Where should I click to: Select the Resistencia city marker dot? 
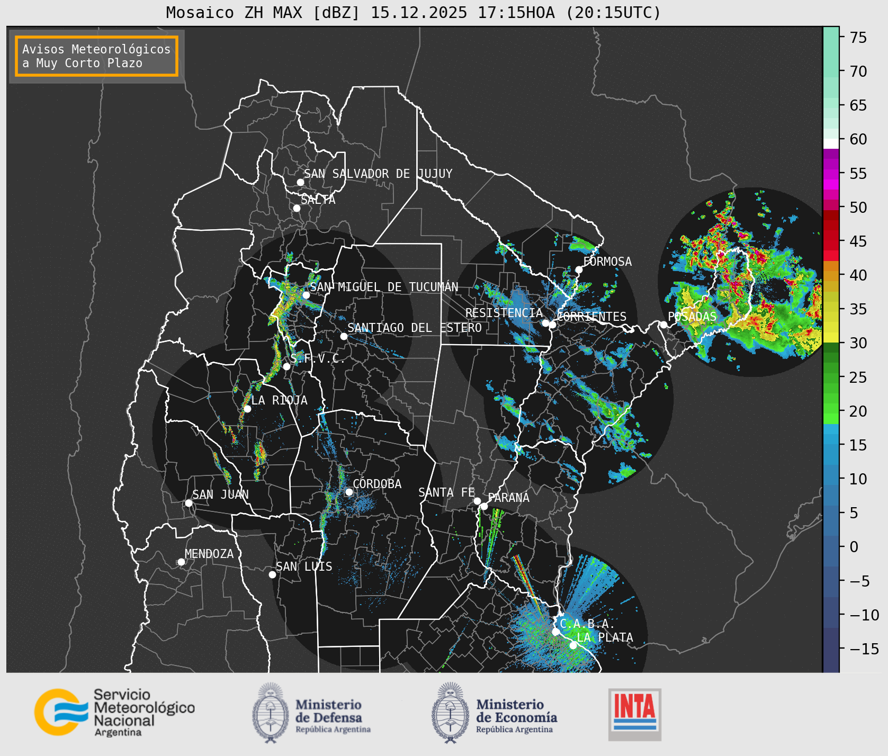pyautogui.click(x=545, y=323)
